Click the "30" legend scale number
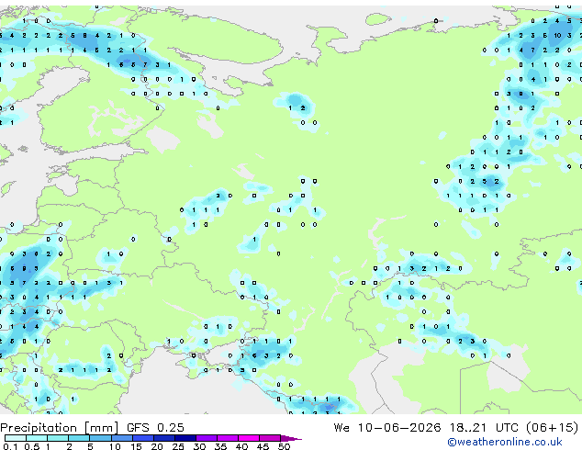The height and width of the screenshot is (450, 582). pos(199,446)
